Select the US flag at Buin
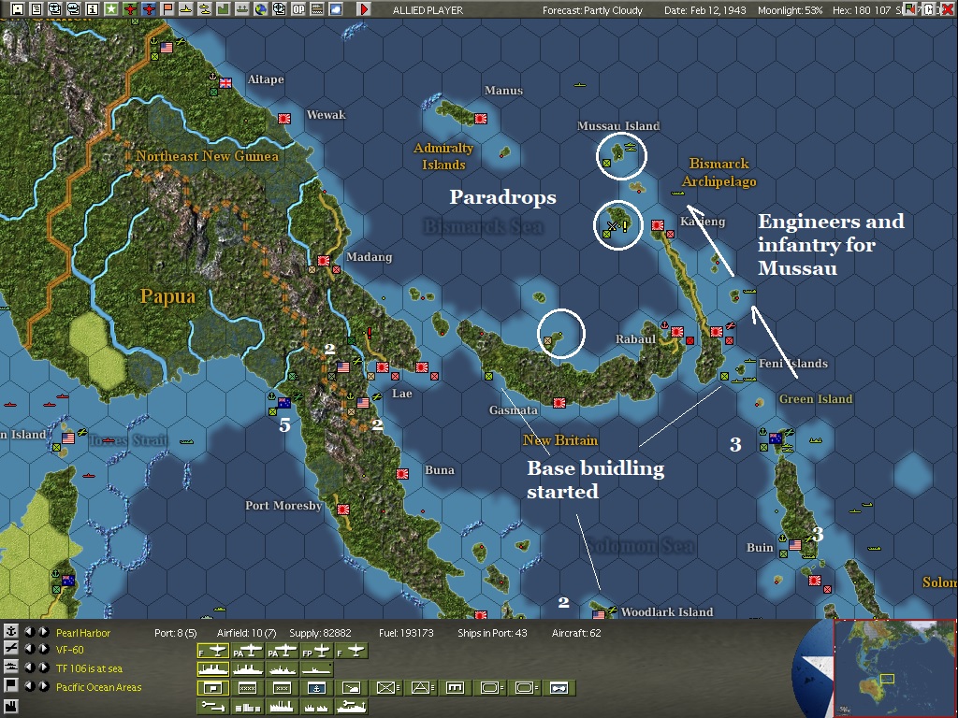958x718 pixels. pyautogui.click(x=795, y=545)
